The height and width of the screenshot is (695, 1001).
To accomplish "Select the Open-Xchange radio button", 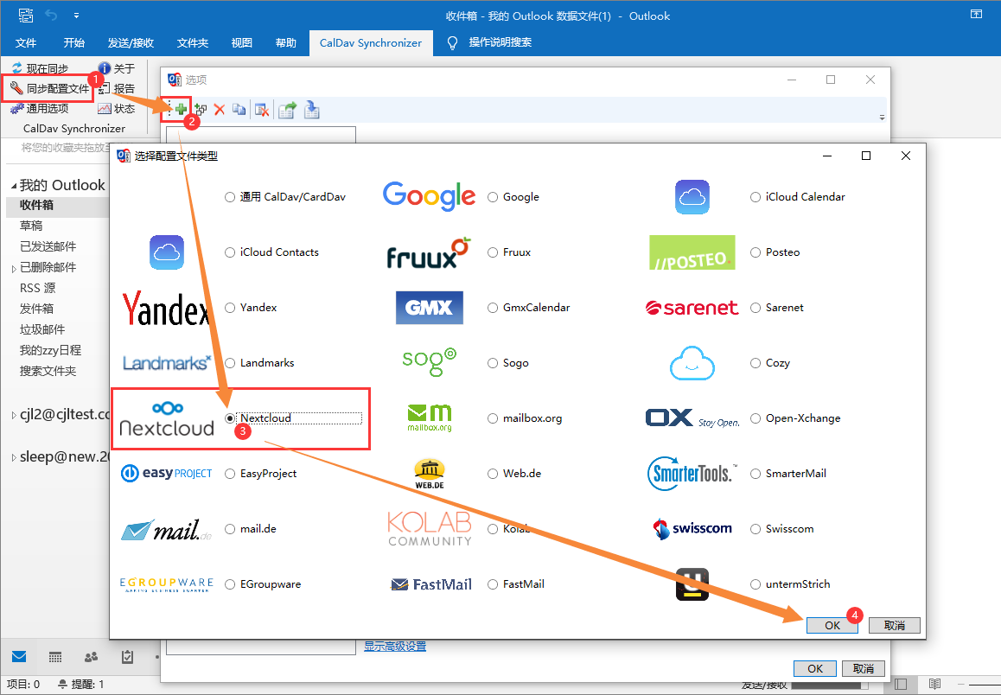I will [756, 418].
